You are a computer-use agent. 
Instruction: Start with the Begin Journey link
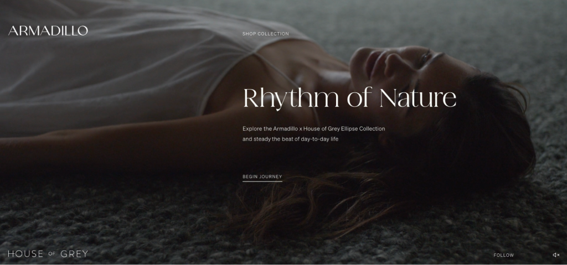pyautogui.click(x=262, y=177)
